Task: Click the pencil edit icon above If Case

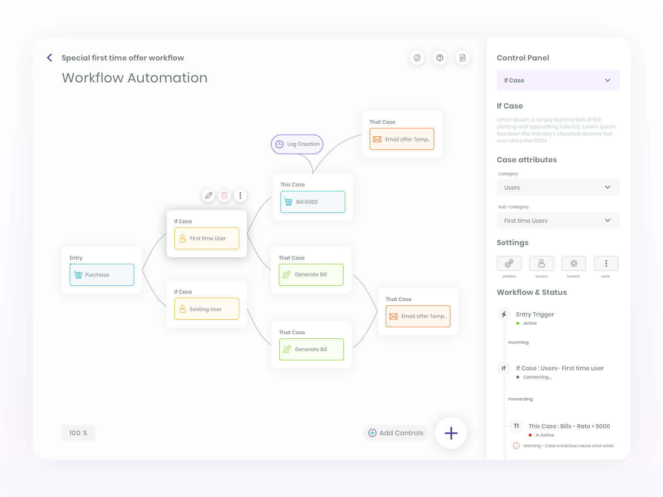Action: coord(208,195)
